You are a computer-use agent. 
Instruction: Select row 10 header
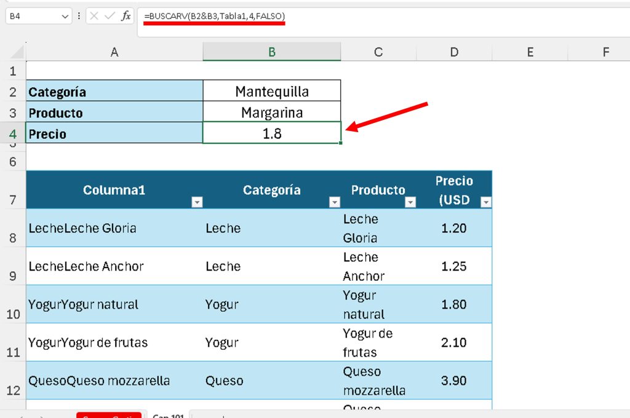point(13,304)
